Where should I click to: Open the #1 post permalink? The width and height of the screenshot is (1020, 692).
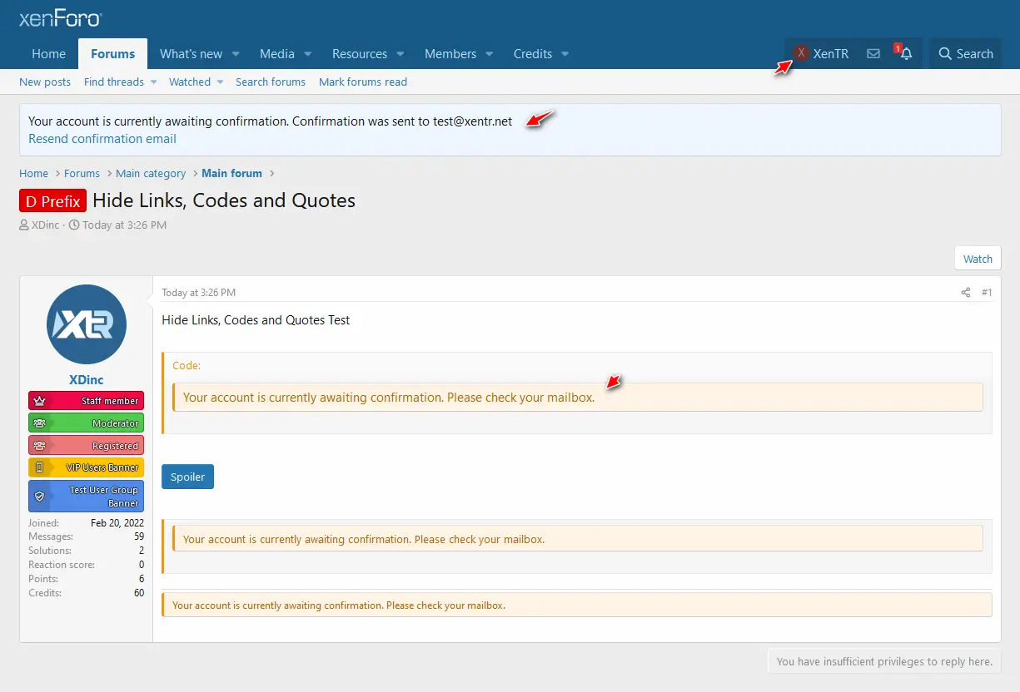click(987, 293)
